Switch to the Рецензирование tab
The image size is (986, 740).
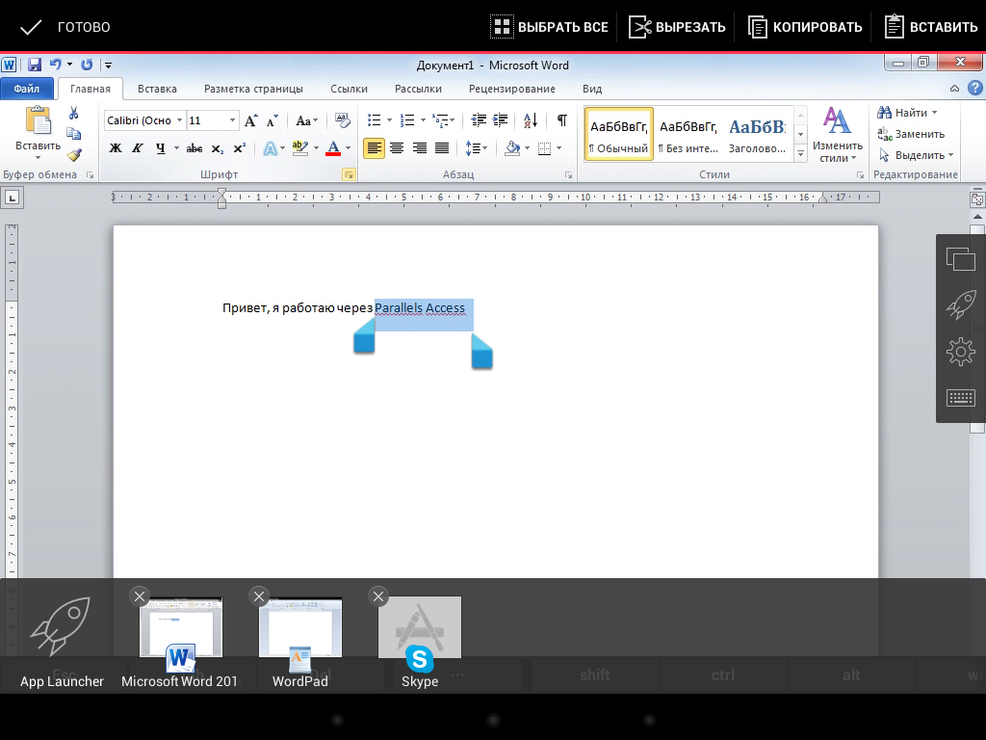pos(512,89)
